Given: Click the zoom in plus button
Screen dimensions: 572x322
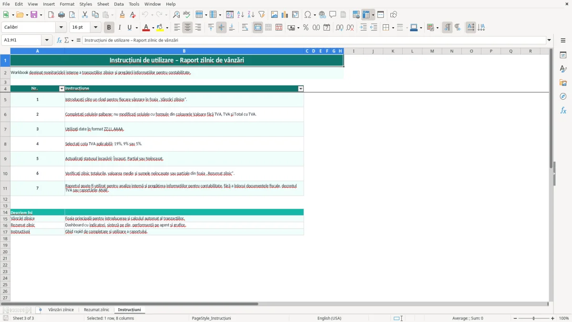Looking at the screenshot, I should pos(552,318).
